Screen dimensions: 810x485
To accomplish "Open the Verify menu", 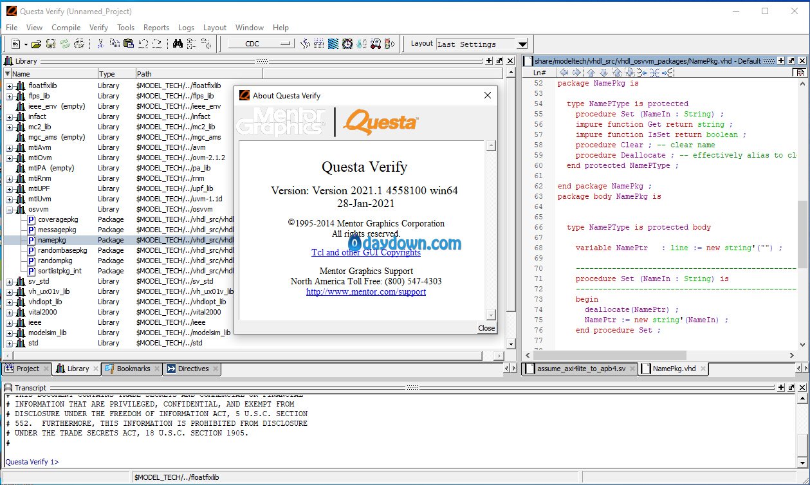I will click(98, 28).
